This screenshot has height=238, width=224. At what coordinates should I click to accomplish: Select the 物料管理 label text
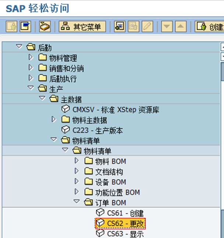[x=63, y=58]
